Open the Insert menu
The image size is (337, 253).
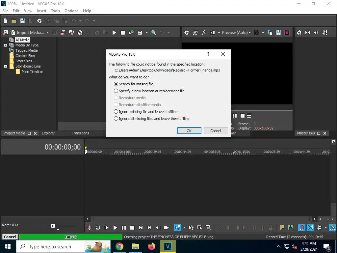tap(41, 11)
